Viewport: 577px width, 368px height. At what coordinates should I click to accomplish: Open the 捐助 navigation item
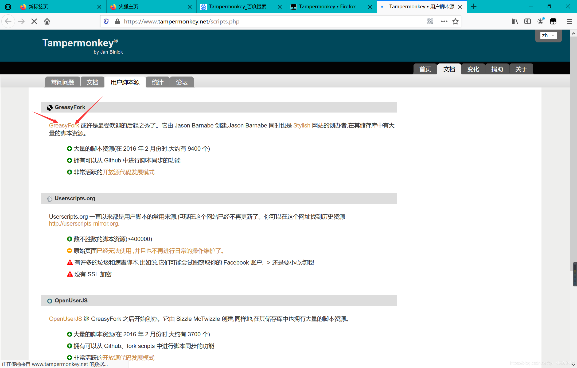pos(497,69)
